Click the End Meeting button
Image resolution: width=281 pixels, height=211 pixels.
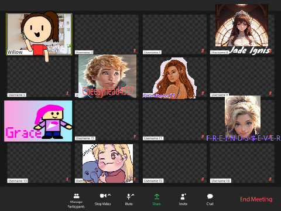click(x=256, y=199)
